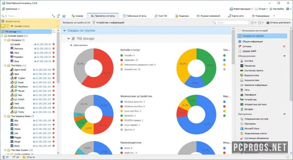The height and width of the screenshot is (160, 293).
Task: Click red Оффлайн: 37 legend swatch
Action: point(122,60)
